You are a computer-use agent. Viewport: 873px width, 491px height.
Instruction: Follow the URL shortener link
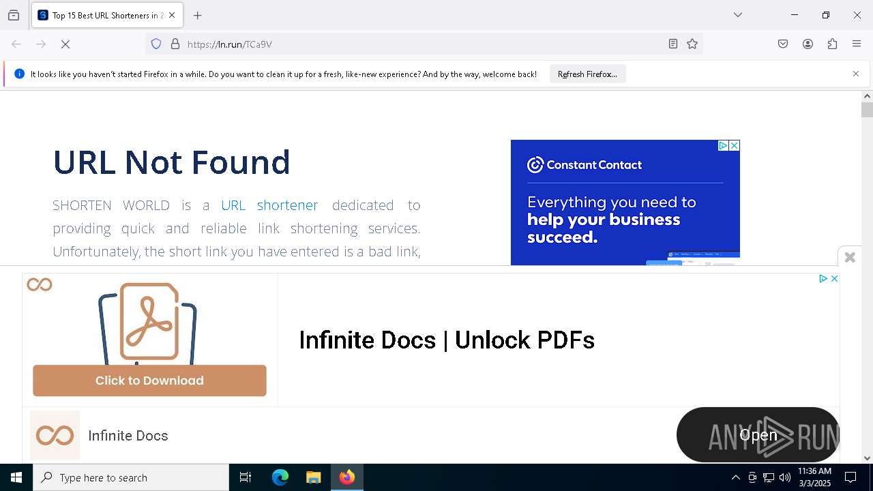[269, 205]
